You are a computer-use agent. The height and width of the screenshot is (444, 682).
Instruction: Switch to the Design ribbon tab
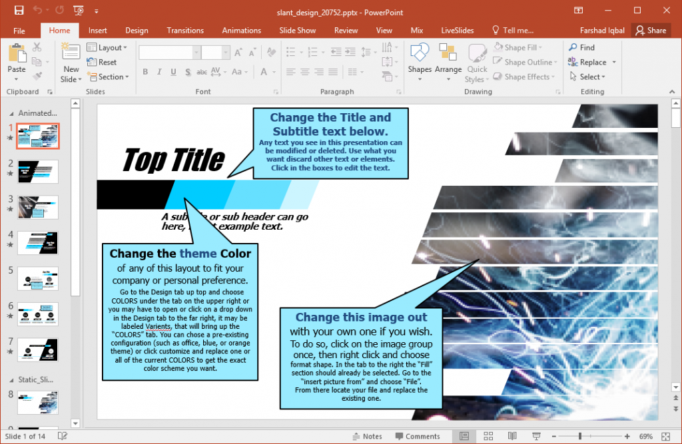tap(137, 30)
